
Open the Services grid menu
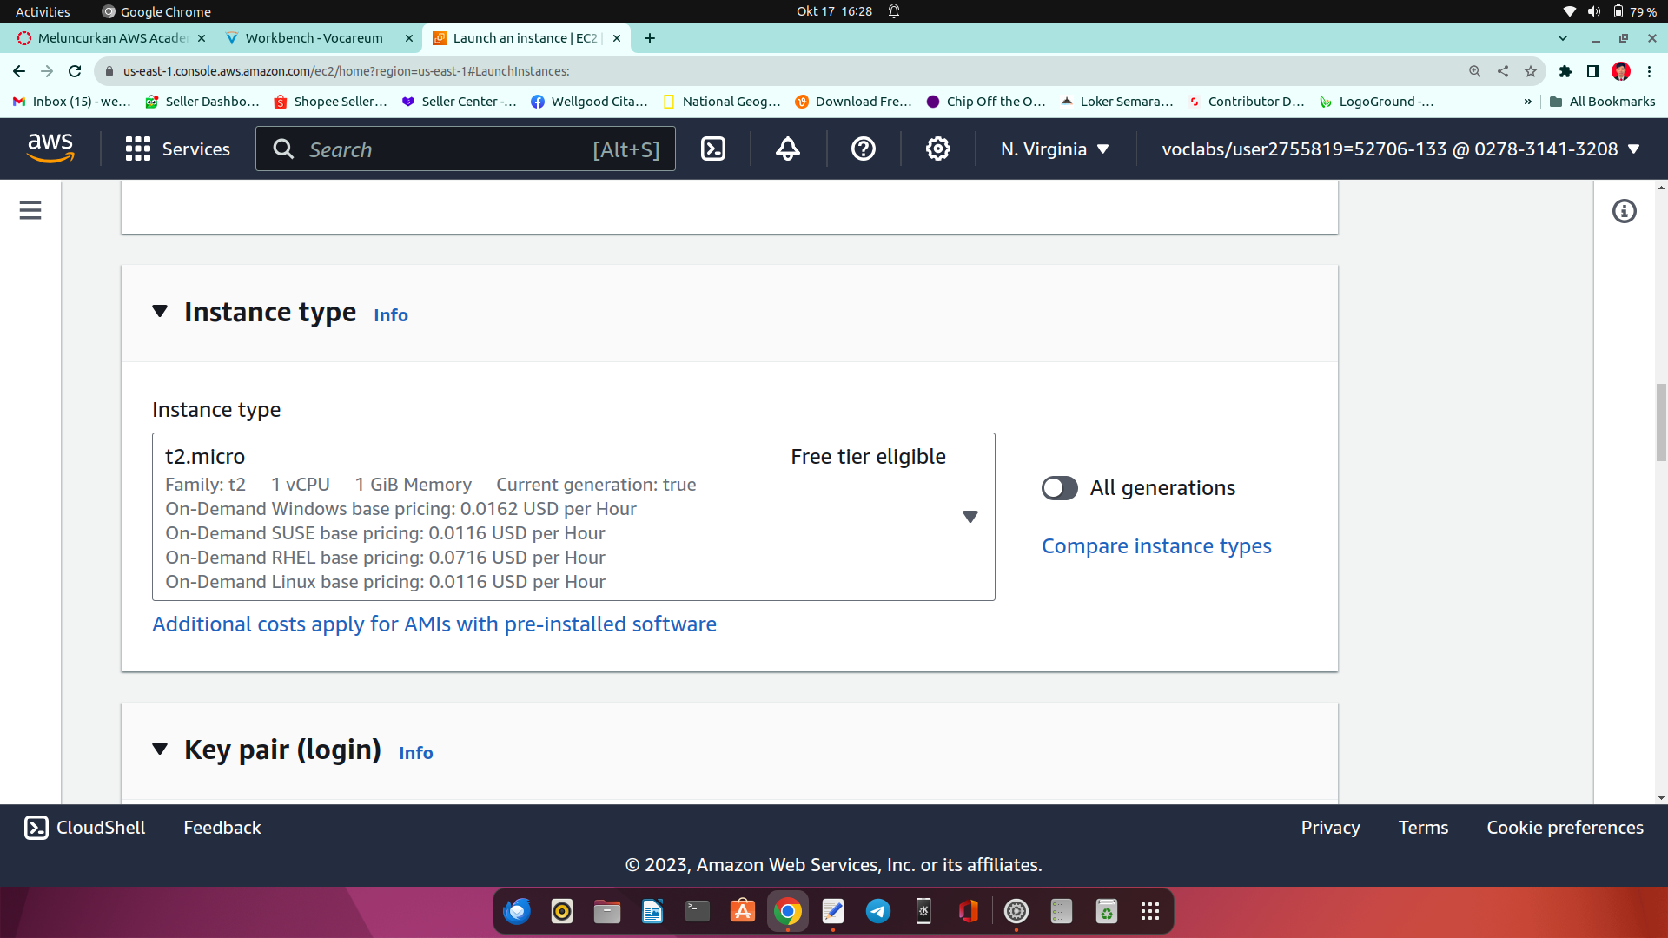pyautogui.click(x=177, y=149)
